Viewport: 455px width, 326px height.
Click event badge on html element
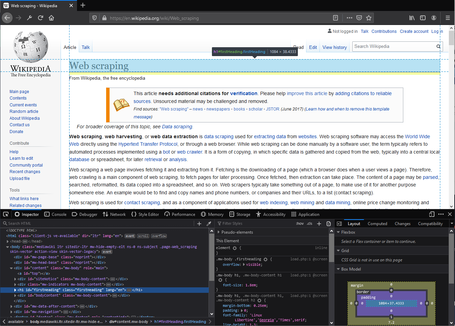click(130, 236)
